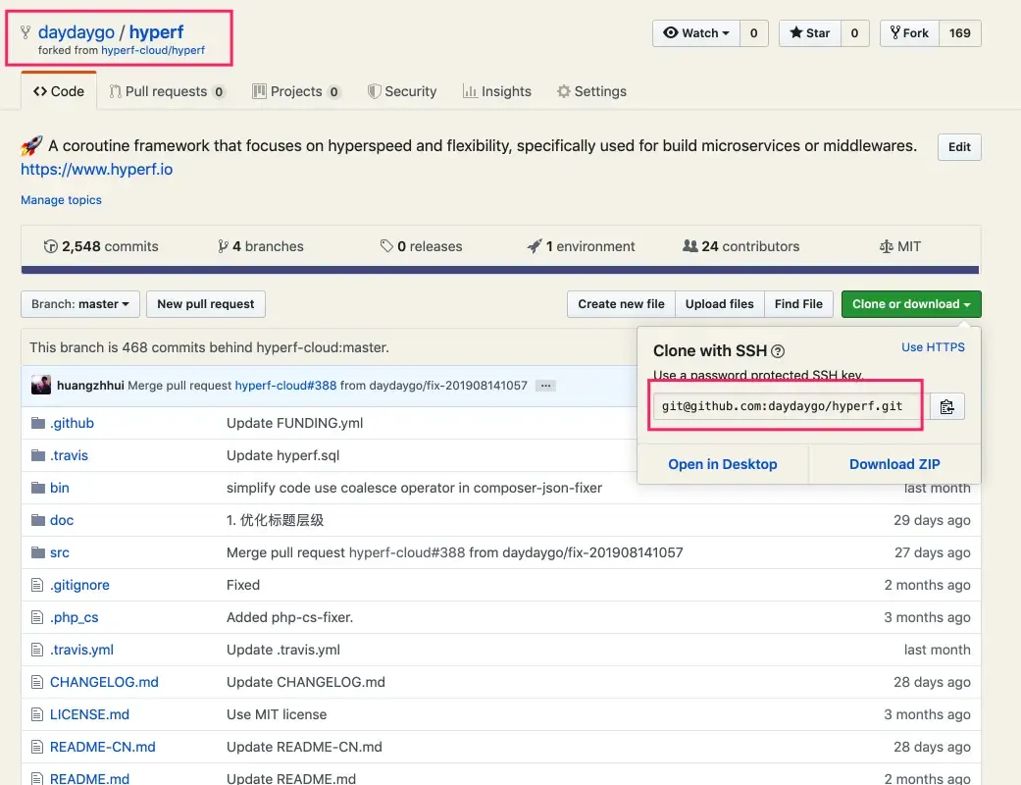Image resolution: width=1021 pixels, height=785 pixels.
Task: Click Download ZIP
Action: click(894, 464)
